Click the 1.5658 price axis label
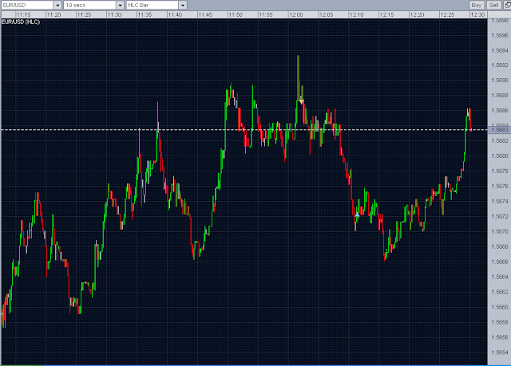The height and width of the screenshot is (366, 511). point(500,322)
